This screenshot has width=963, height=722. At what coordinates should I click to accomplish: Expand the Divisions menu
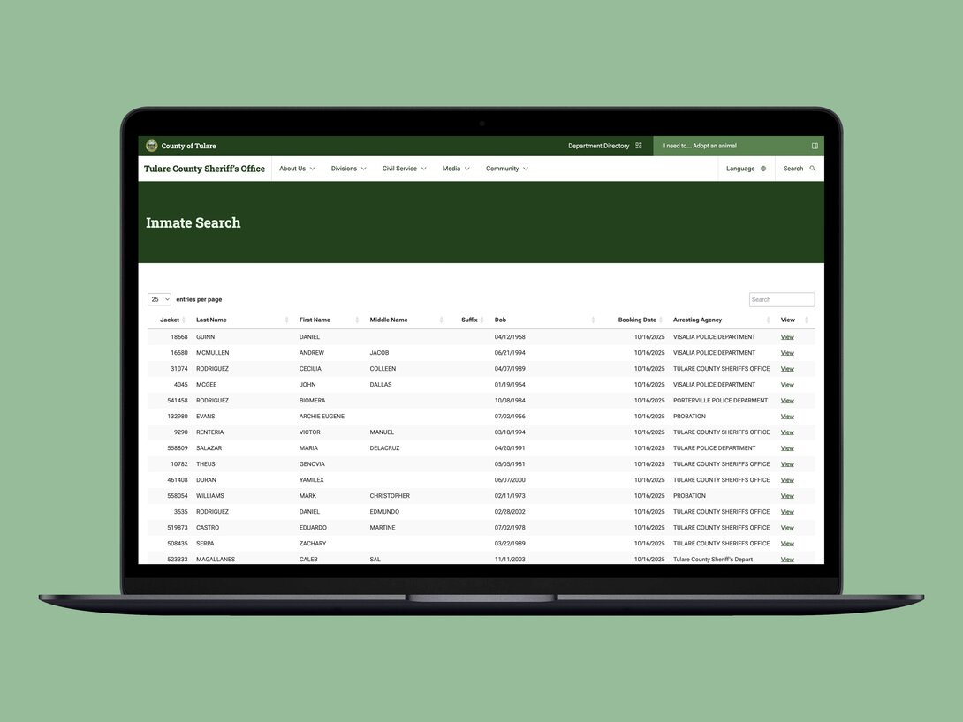[348, 169]
